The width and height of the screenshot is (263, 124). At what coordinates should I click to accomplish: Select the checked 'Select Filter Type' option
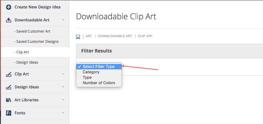[x=99, y=66]
